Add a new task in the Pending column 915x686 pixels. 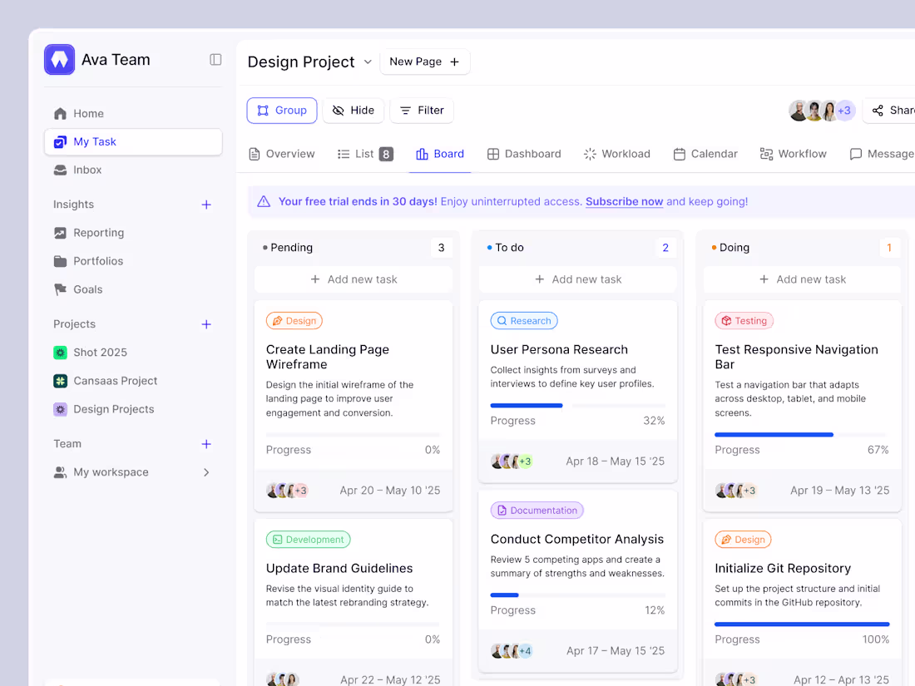coord(353,279)
